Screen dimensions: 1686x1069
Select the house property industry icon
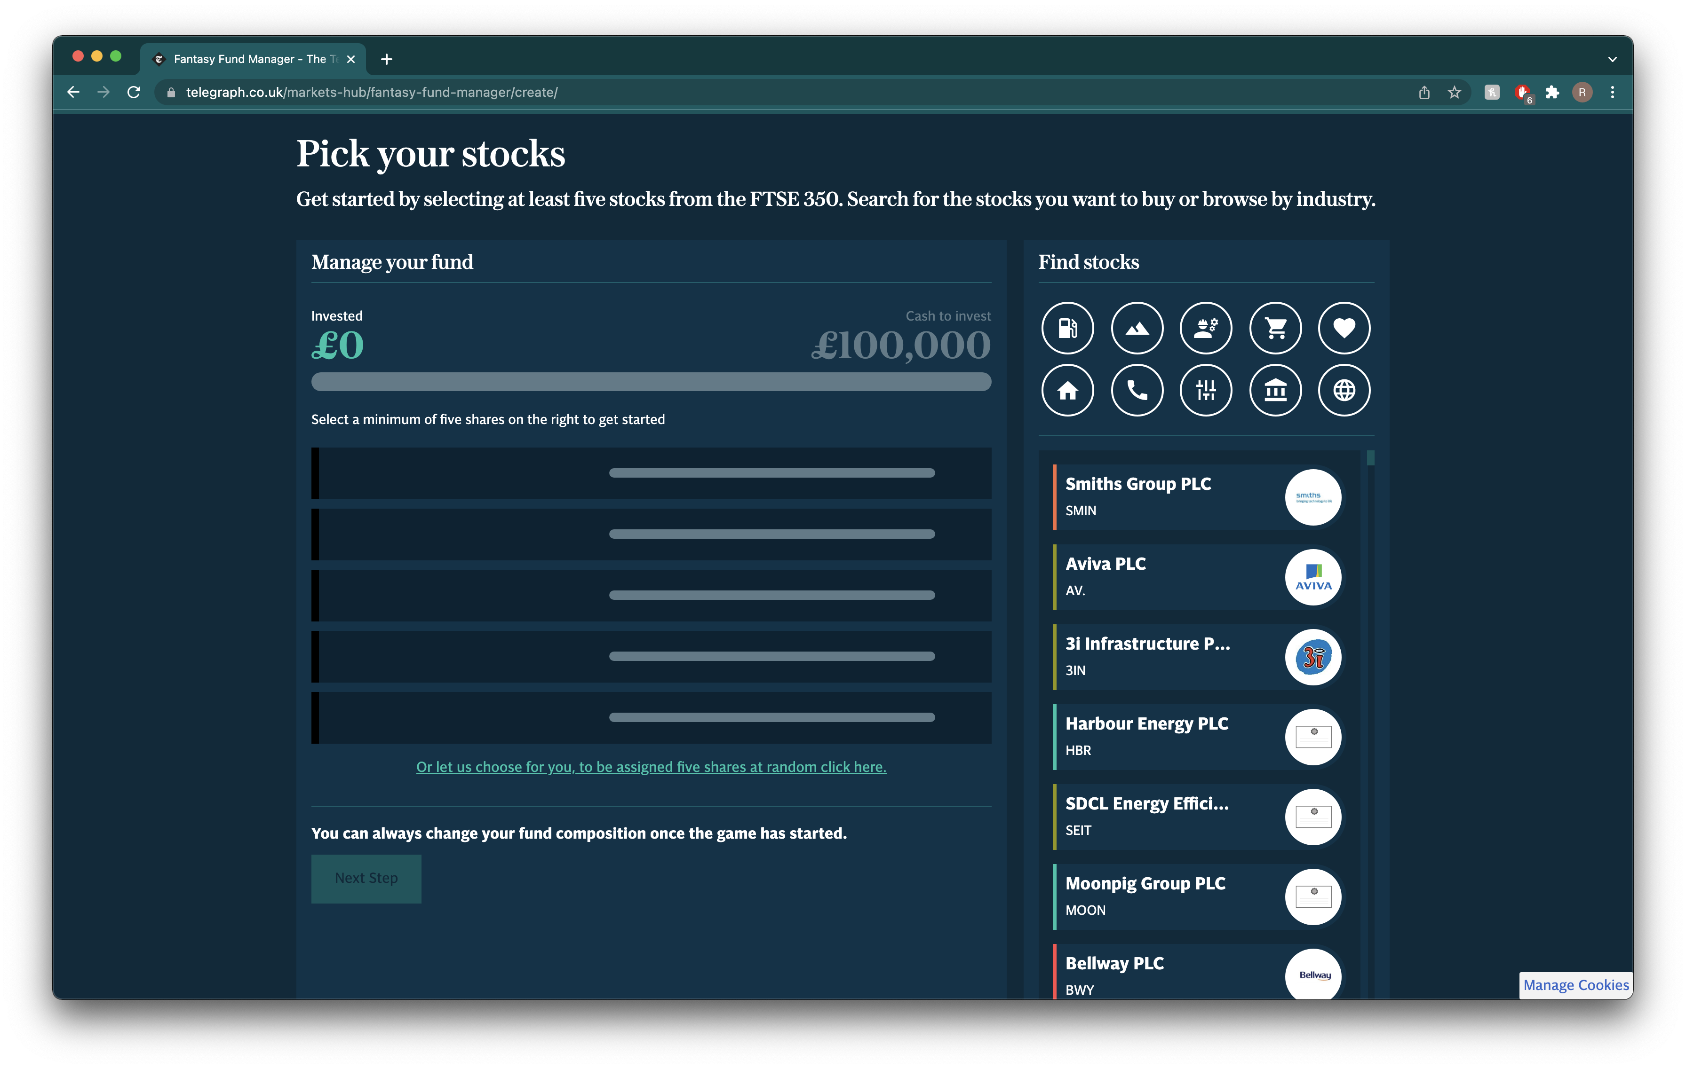pyautogui.click(x=1067, y=390)
